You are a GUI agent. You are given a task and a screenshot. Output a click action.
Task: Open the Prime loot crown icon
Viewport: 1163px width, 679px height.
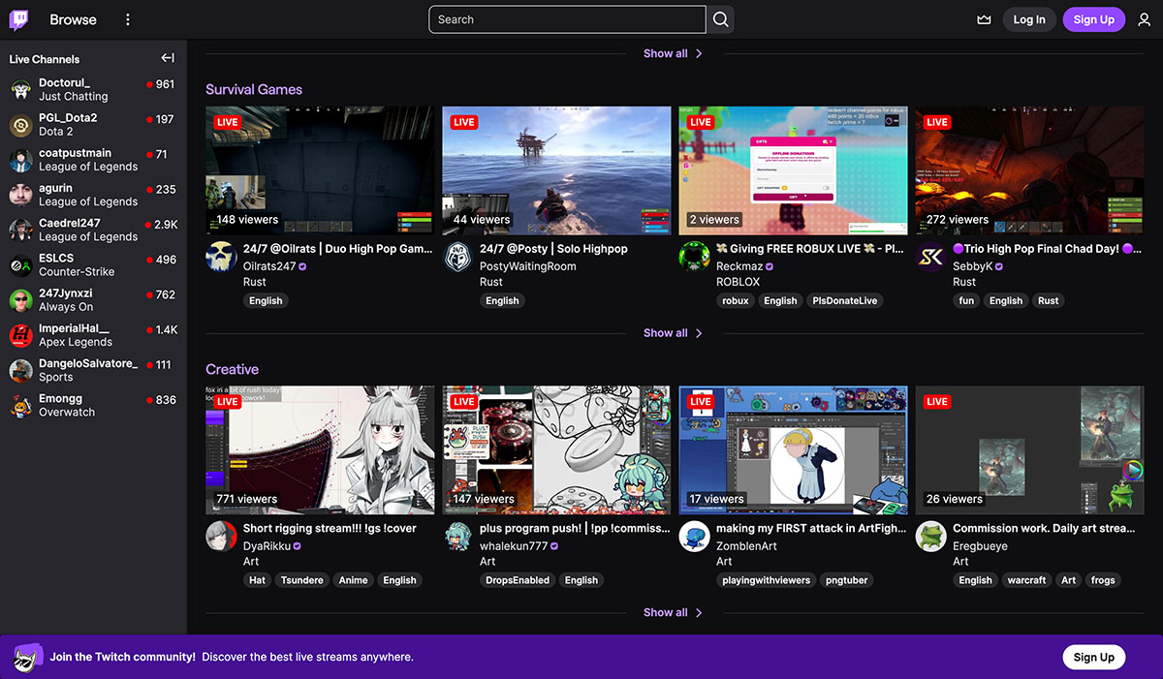pyautogui.click(x=985, y=19)
